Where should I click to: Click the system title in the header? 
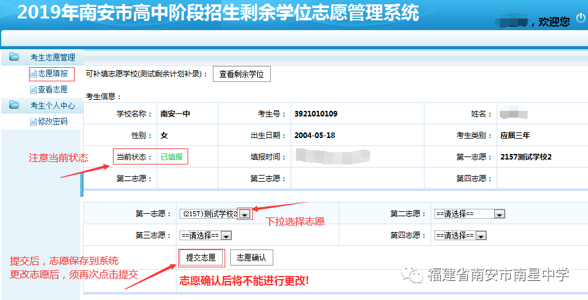218,13
